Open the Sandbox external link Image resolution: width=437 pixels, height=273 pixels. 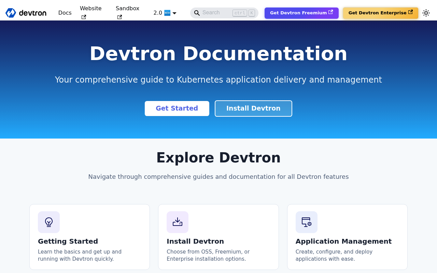click(127, 13)
